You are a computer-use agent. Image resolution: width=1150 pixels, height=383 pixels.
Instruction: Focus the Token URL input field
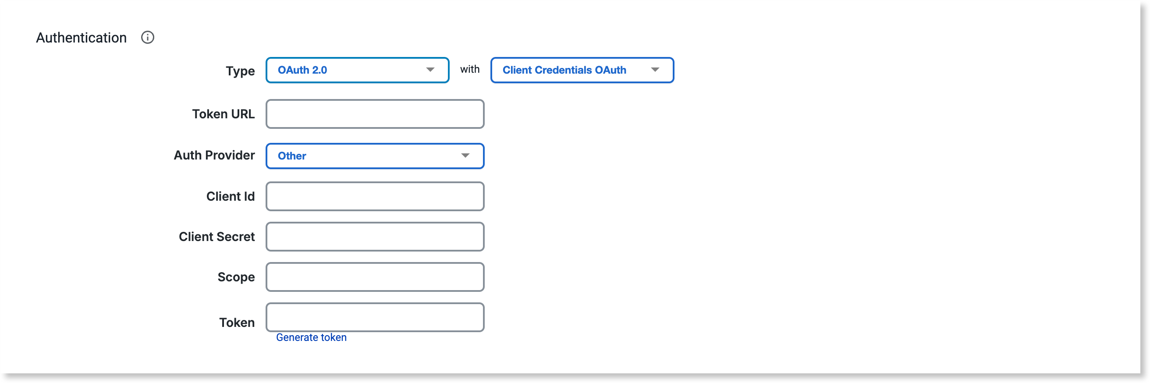(x=375, y=114)
